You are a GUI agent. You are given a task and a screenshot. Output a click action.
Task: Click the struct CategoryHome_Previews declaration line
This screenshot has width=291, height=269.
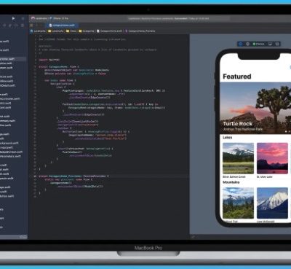pyautogui.click(x=73, y=176)
